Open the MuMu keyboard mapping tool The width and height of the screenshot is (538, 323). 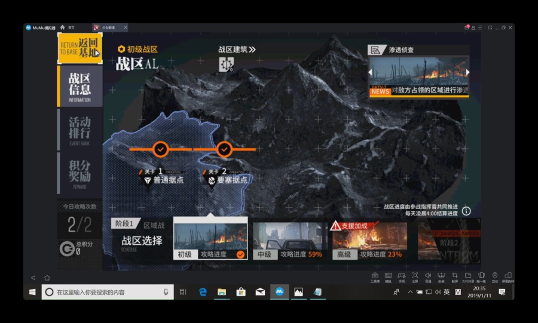[x=388, y=277]
